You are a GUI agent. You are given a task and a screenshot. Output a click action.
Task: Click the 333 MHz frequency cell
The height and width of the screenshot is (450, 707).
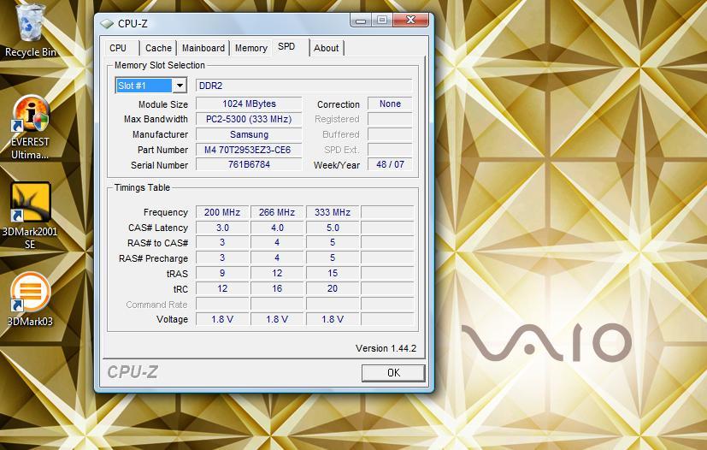point(333,212)
